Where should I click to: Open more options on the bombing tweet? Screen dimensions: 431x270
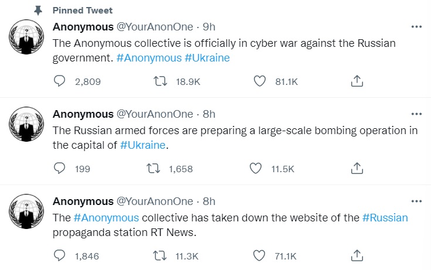416,114
